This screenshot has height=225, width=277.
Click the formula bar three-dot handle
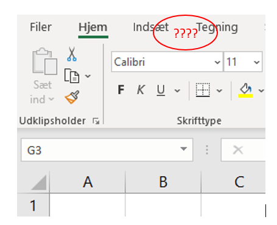[207, 150]
